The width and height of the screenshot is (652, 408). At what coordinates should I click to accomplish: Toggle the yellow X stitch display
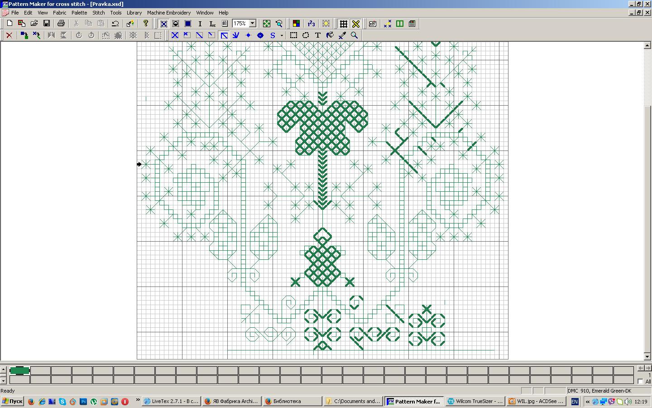(356, 24)
